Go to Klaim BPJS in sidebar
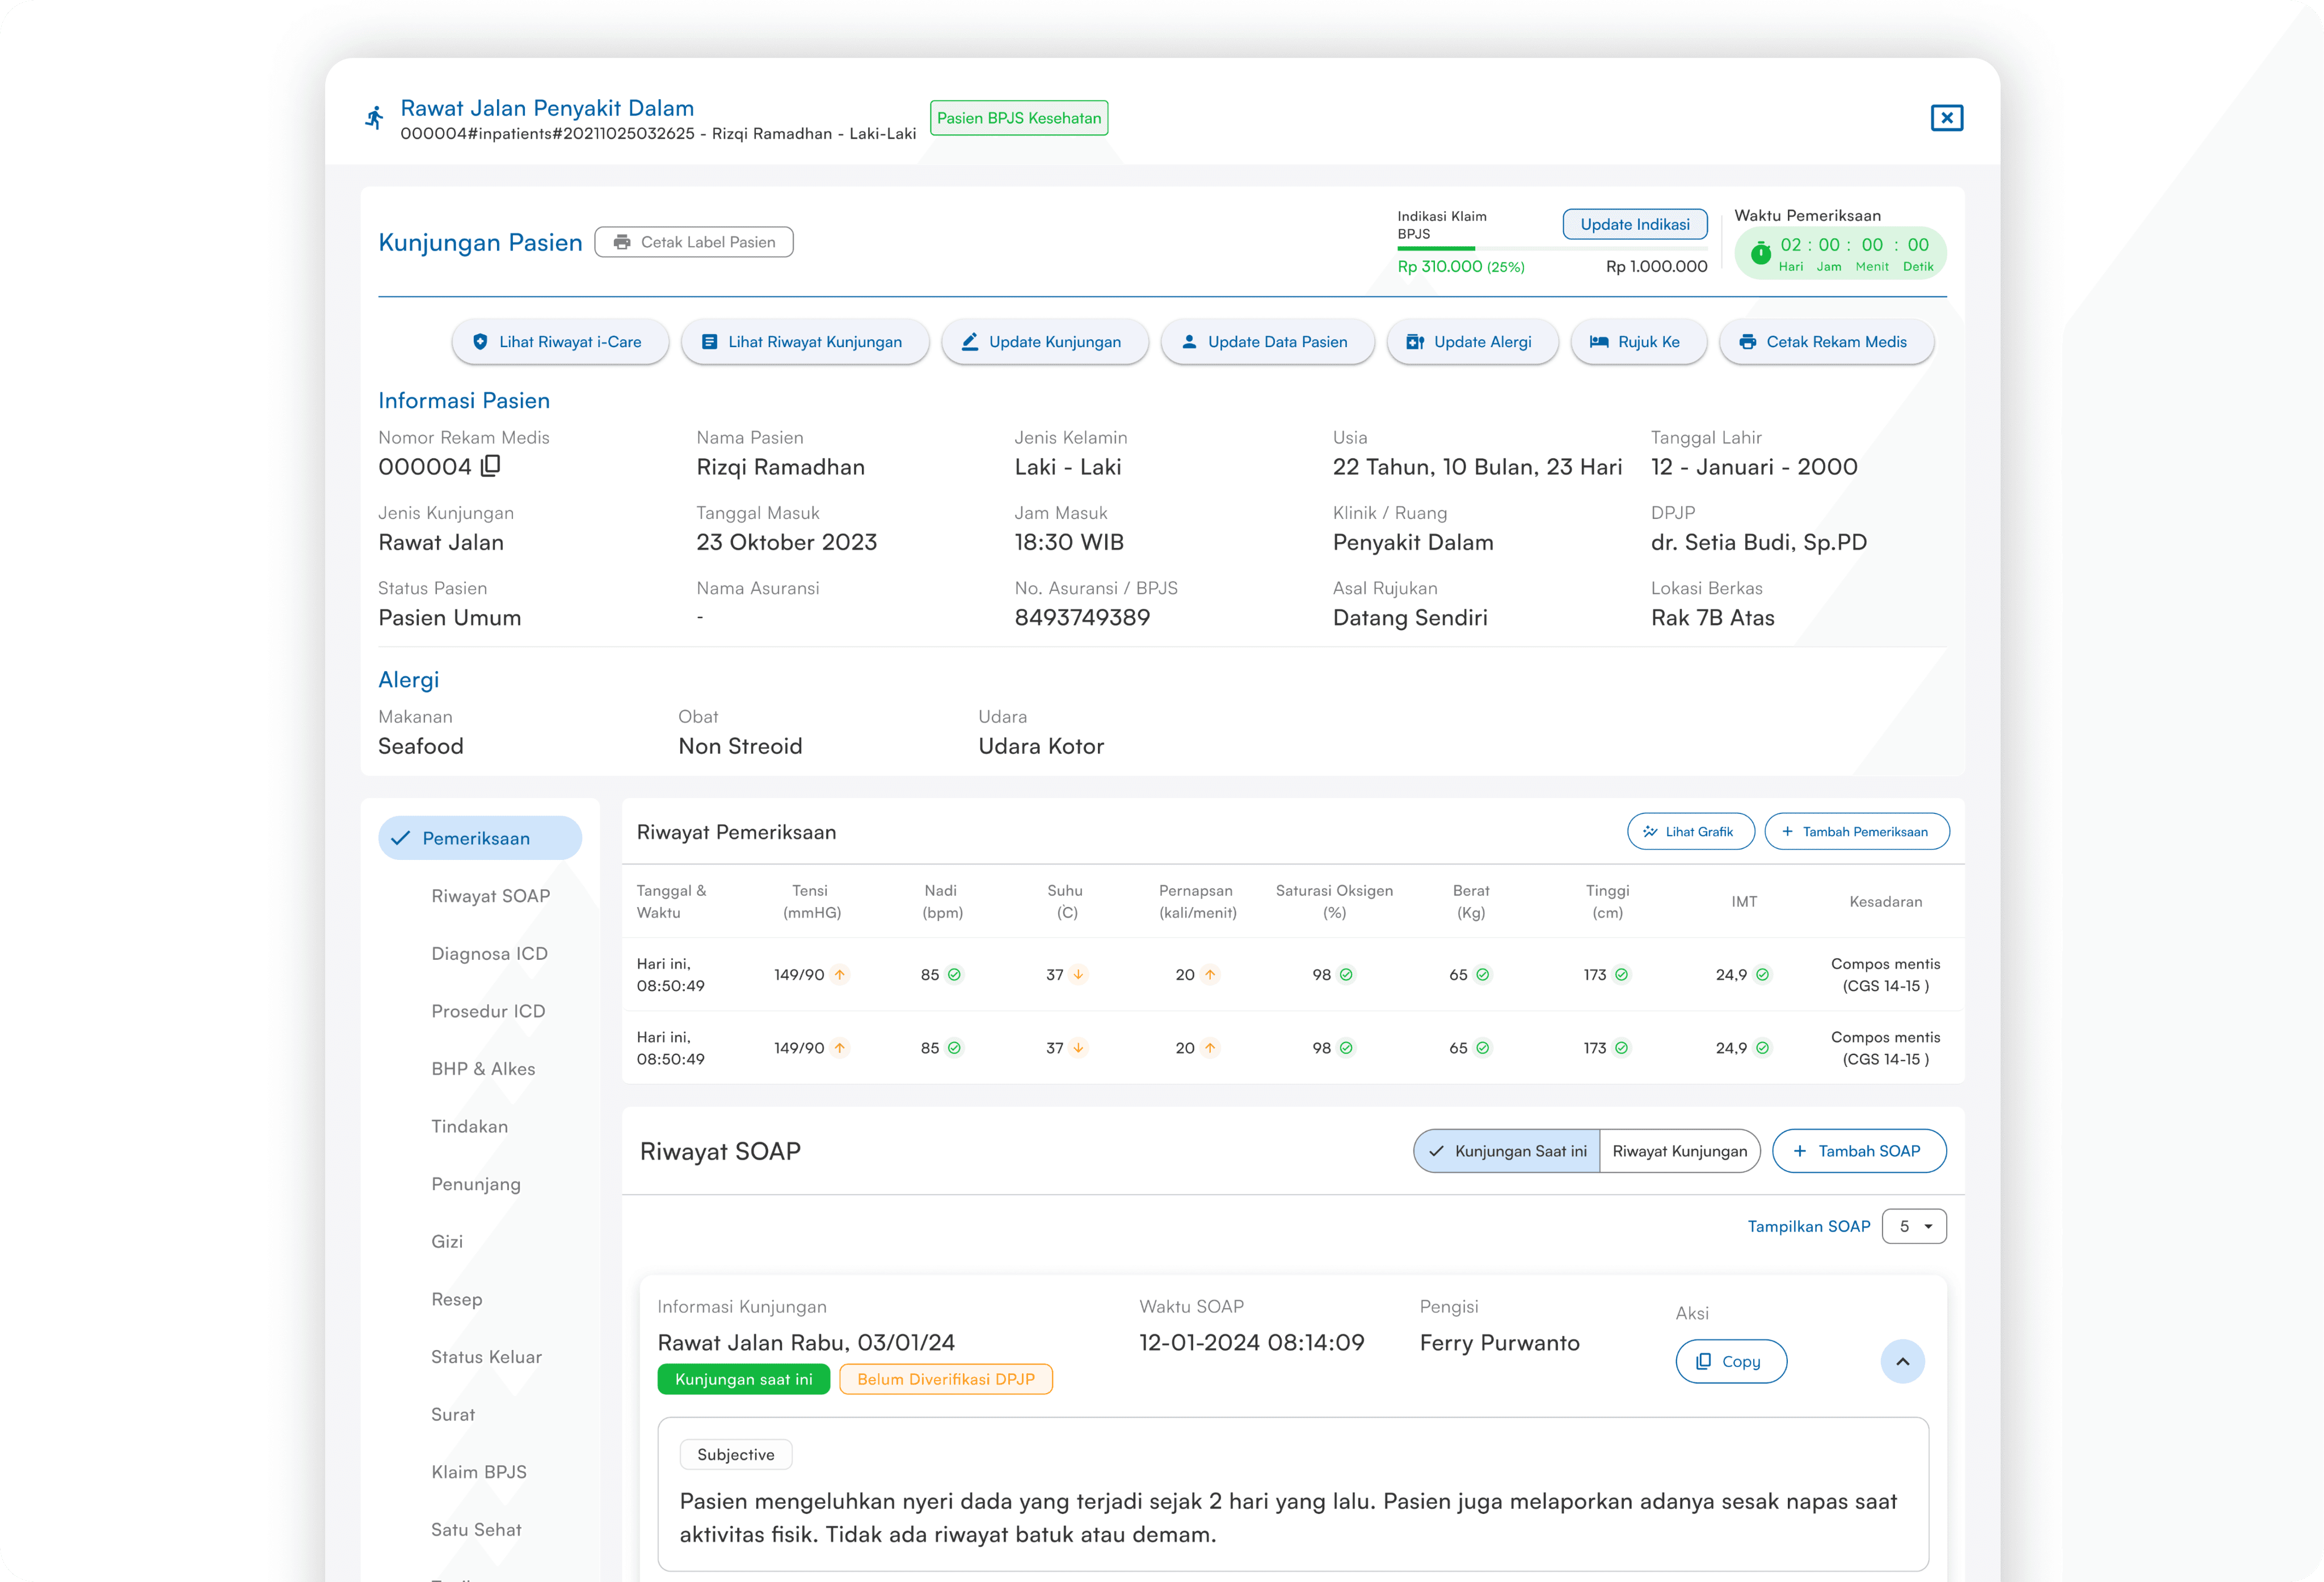 (x=478, y=1472)
